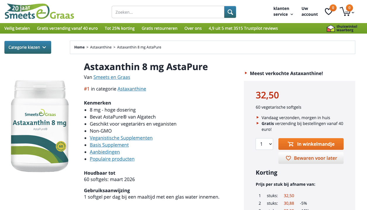Open the wishlist heart icon
The width and height of the screenshot is (367, 210).
point(329,12)
